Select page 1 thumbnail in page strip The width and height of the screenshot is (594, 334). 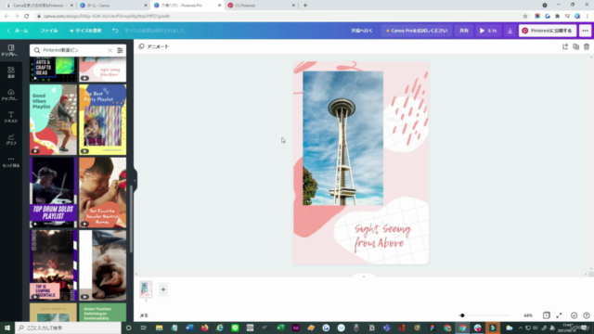[x=146, y=289]
